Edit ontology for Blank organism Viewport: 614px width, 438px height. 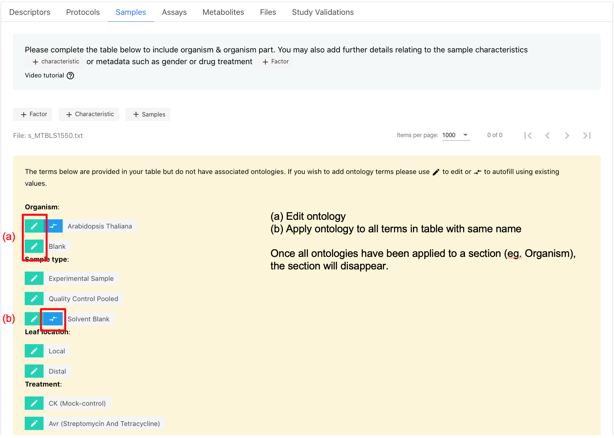click(x=34, y=246)
